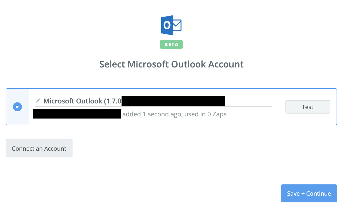The height and width of the screenshot is (217, 345).
Task: Click the pencil edit icon beside account name
Action: (38, 101)
